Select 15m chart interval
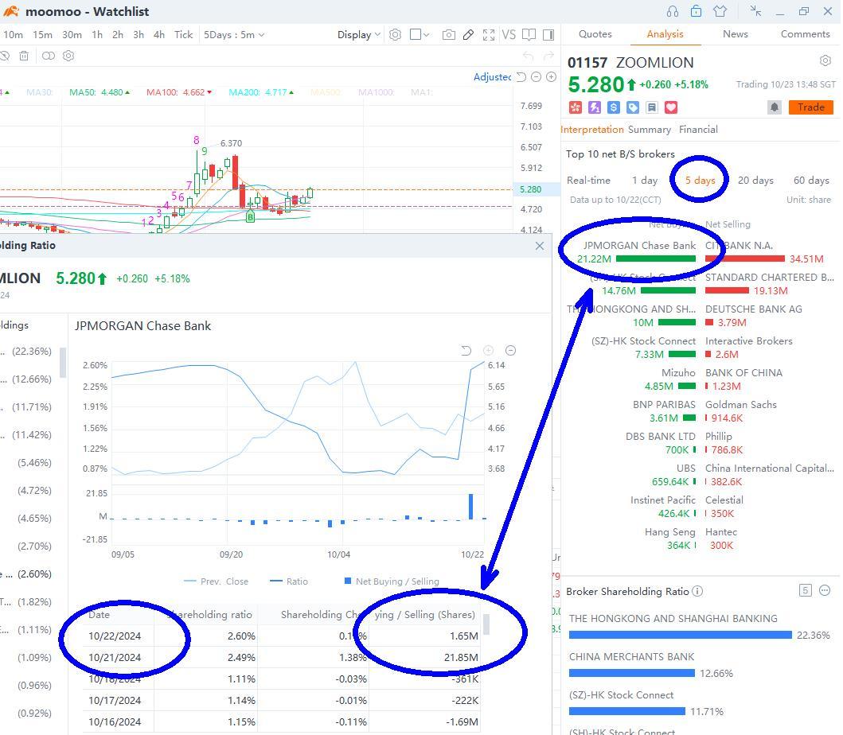This screenshot has width=843, height=735. pyautogui.click(x=42, y=35)
